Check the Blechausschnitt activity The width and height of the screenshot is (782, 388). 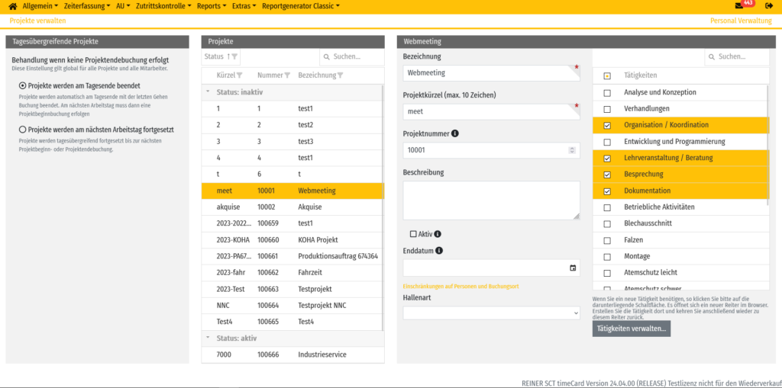pos(607,224)
